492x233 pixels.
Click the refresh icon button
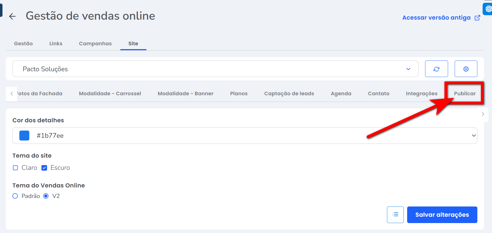[x=436, y=69]
